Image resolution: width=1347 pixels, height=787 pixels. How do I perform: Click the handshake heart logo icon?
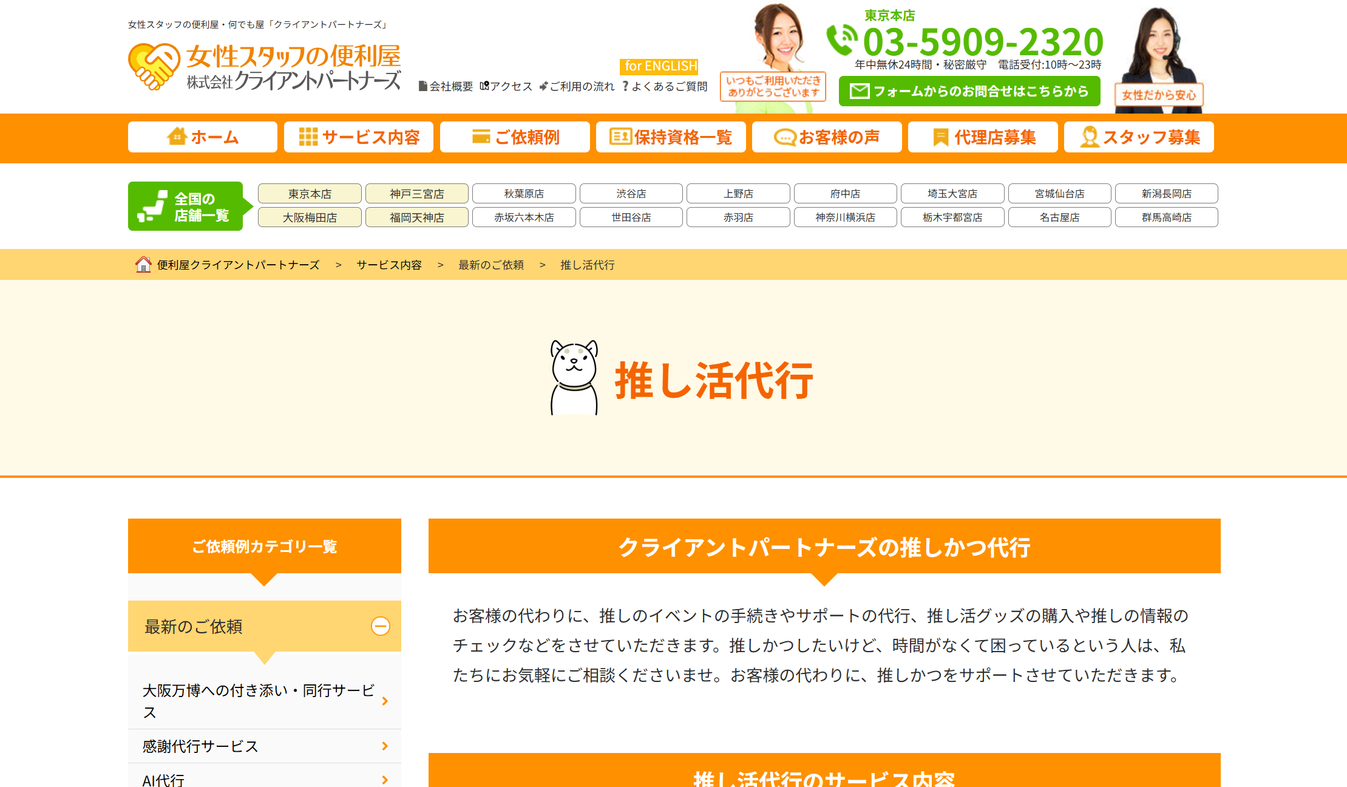point(154,67)
